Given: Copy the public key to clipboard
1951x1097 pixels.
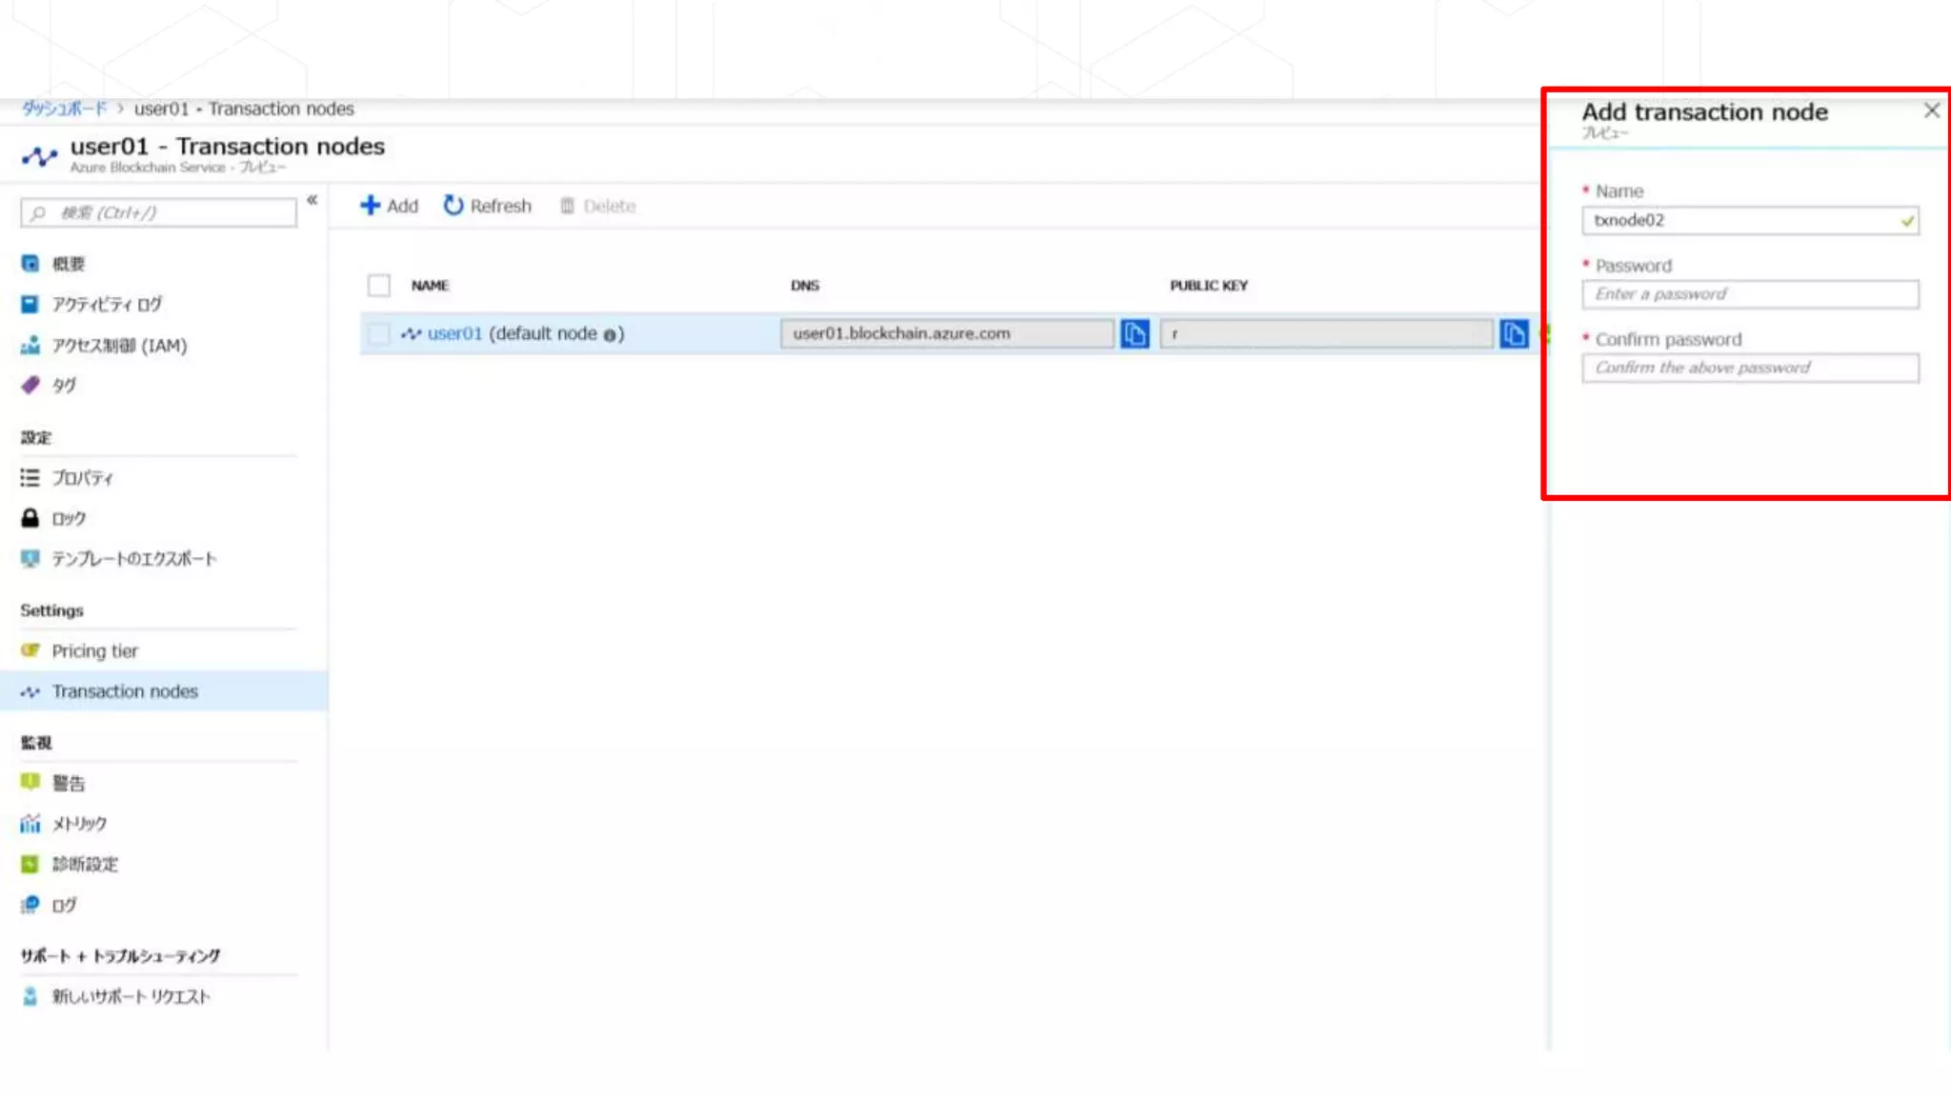Looking at the screenshot, I should (1513, 334).
